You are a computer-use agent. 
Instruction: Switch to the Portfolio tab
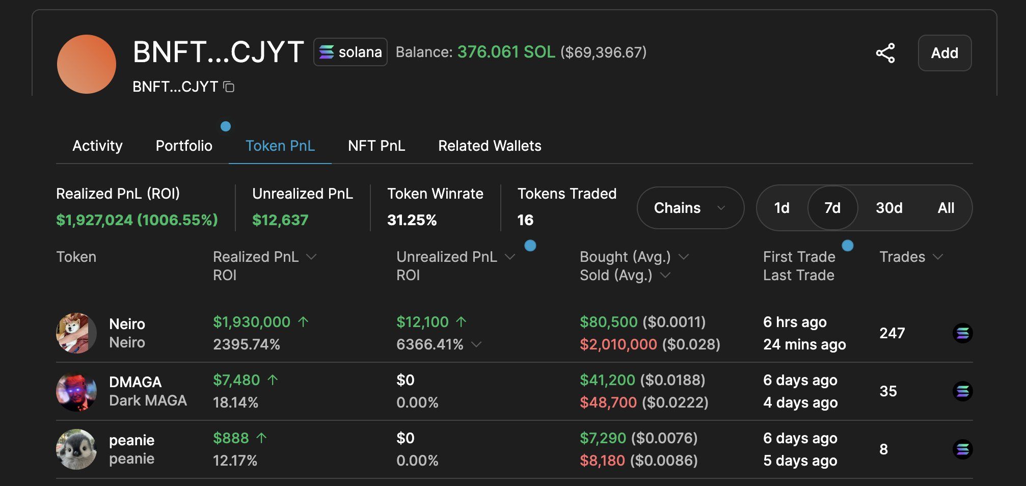(x=184, y=146)
